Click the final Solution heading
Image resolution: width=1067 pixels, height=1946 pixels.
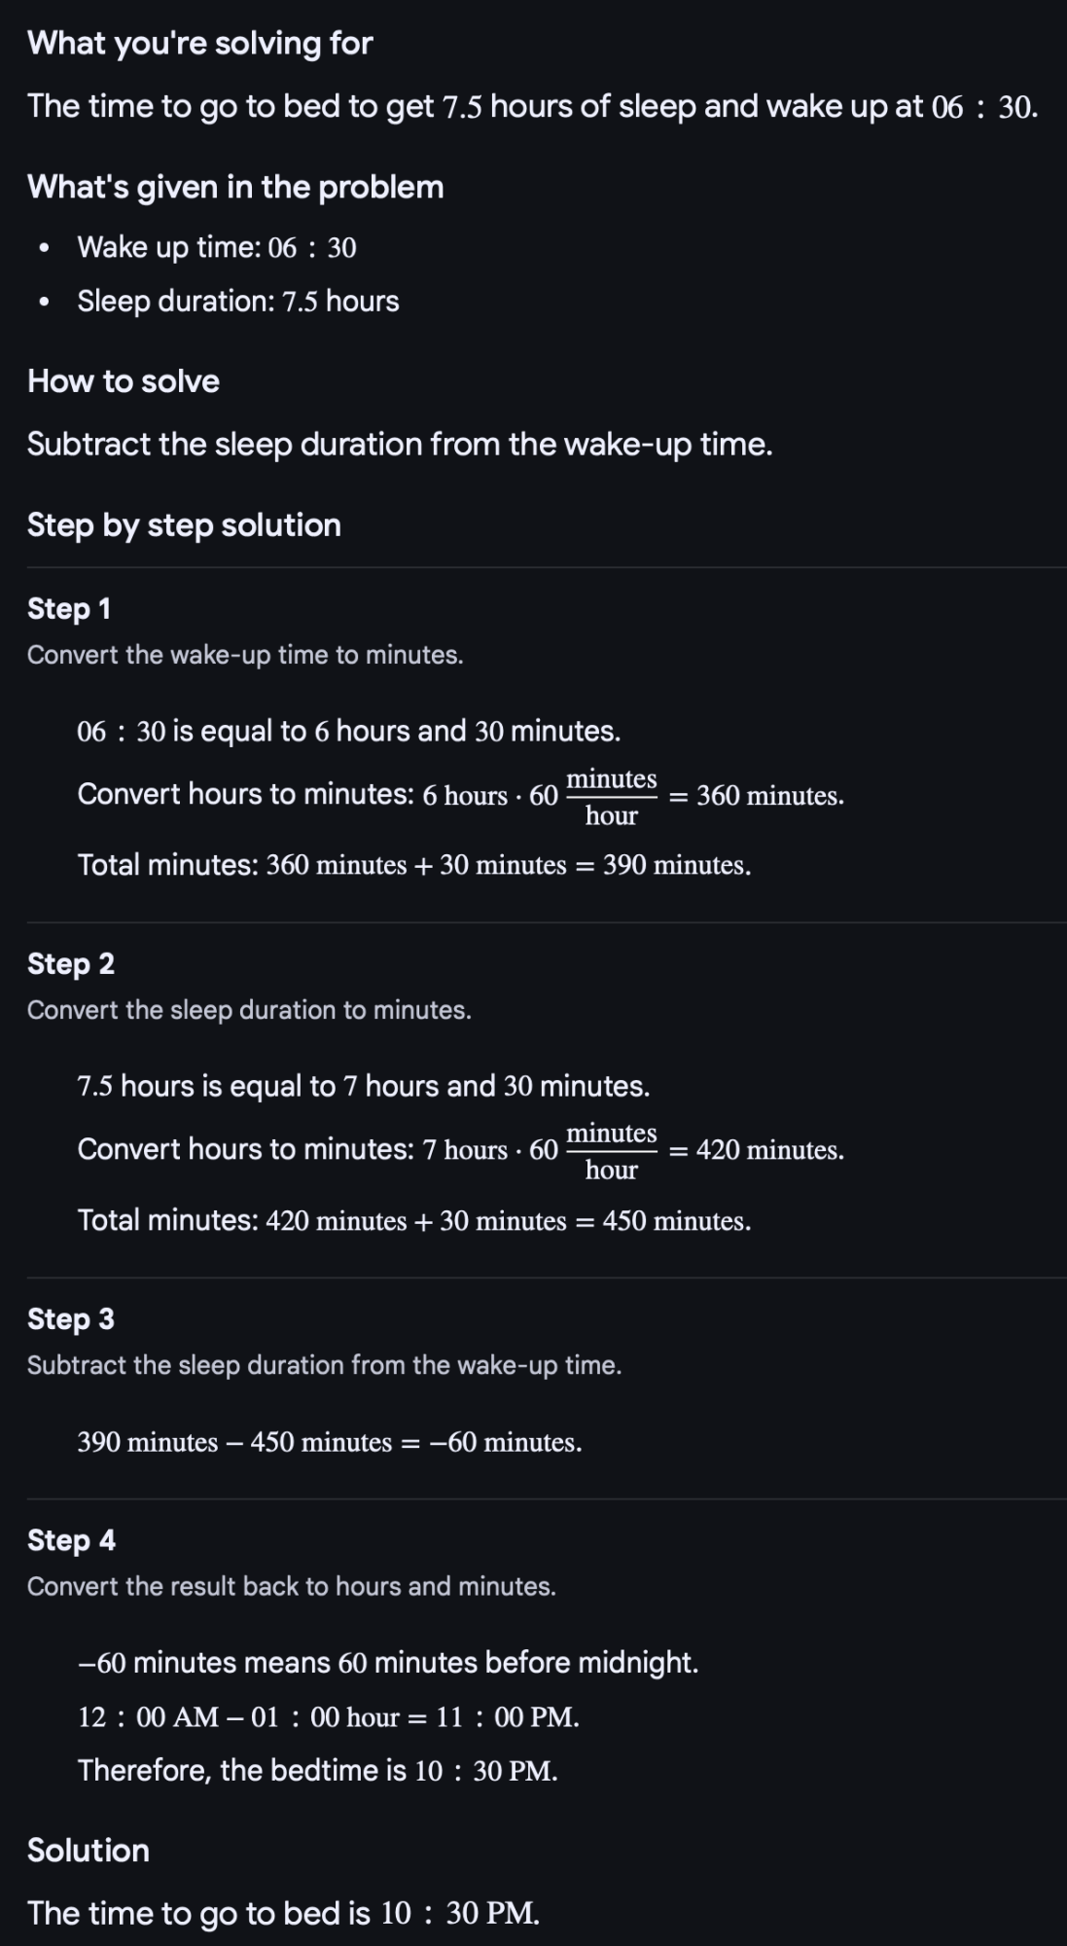click(x=89, y=1850)
